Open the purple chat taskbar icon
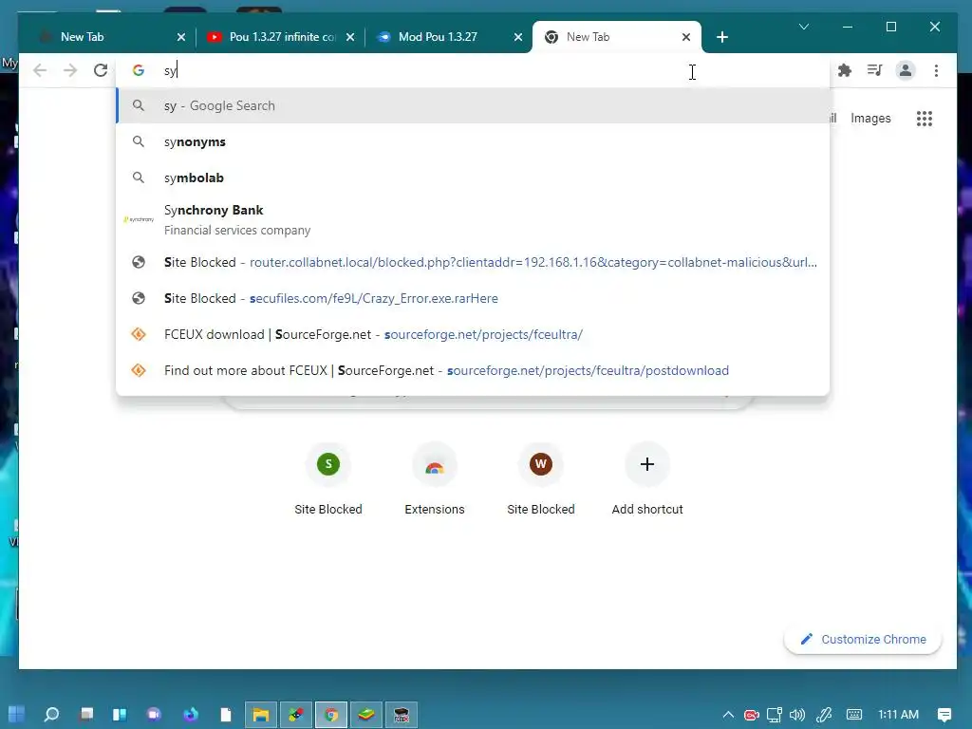Screen dimensions: 972x729 coord(154,714)
